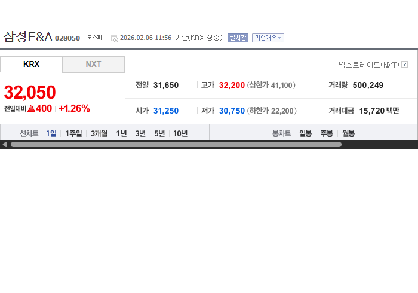
Task: Click the scrollbar left arrow
Action: 5,144
